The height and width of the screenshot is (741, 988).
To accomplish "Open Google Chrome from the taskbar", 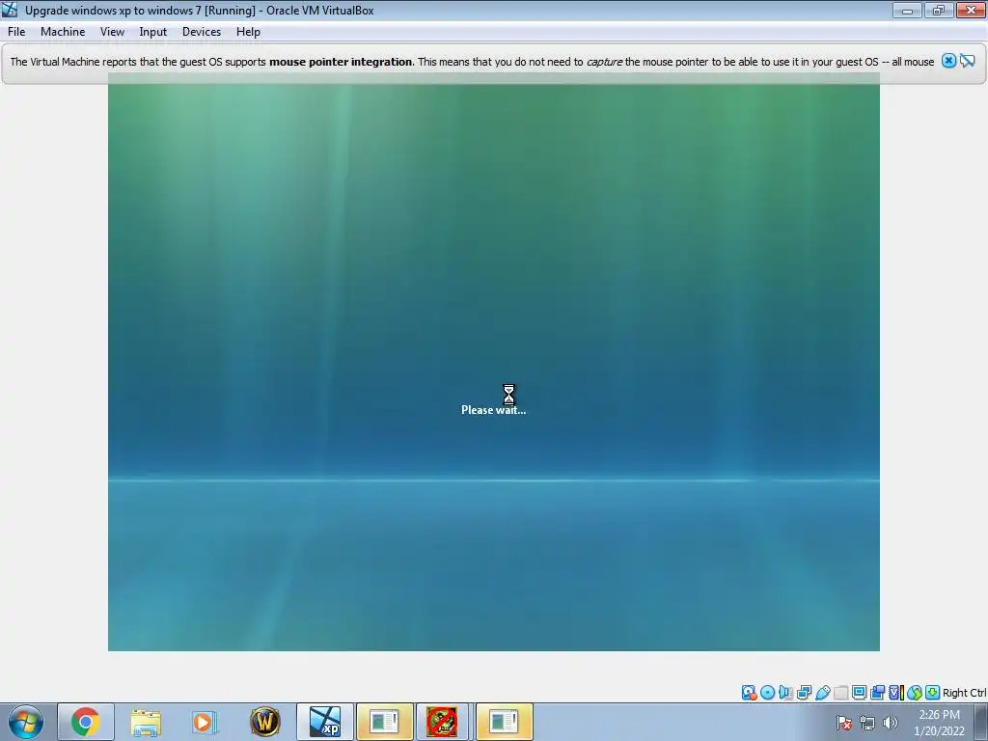I will click(x=86, y=722).
